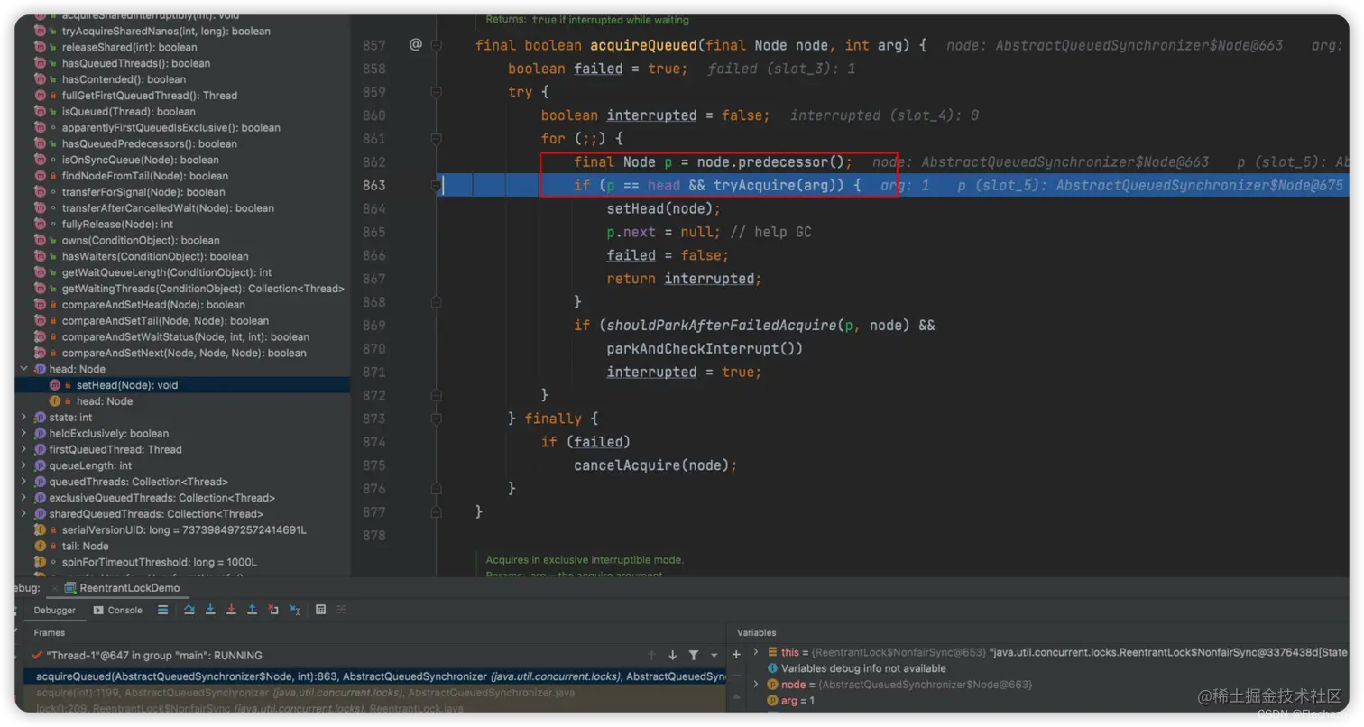
Task: Click the red Force Step Into icon
Action: click(231, 610)
